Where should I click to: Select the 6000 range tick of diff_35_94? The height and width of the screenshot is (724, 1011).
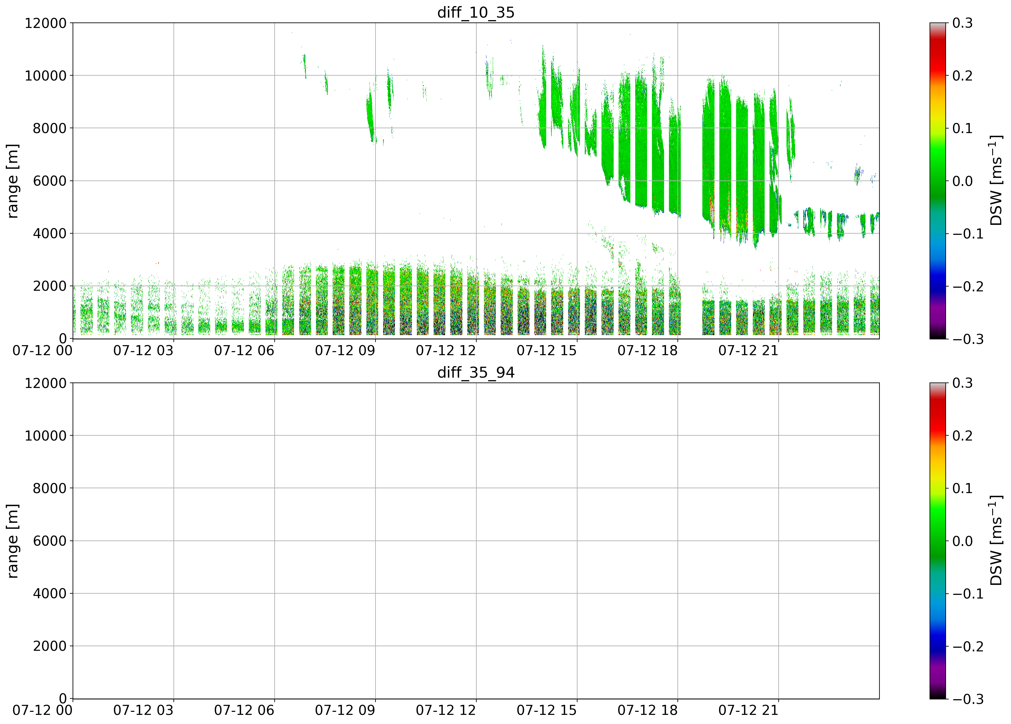pos(50,541)
